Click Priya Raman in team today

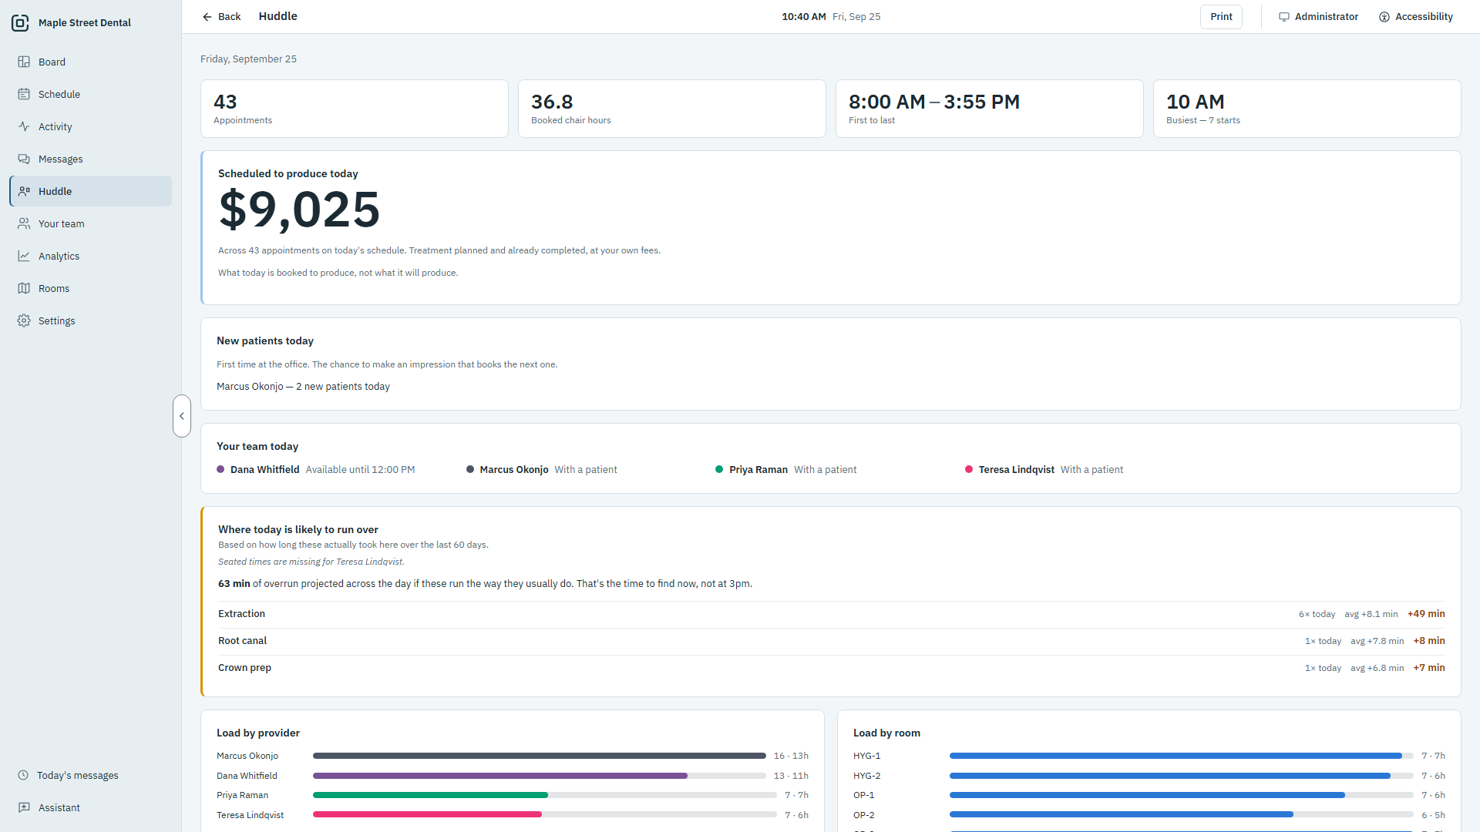tap(786, 470)
